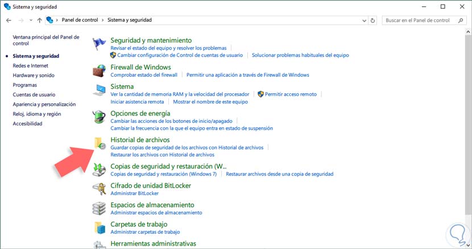
Task: Click the Opciones de energía battery icon
Action: [x=99, y=117]
